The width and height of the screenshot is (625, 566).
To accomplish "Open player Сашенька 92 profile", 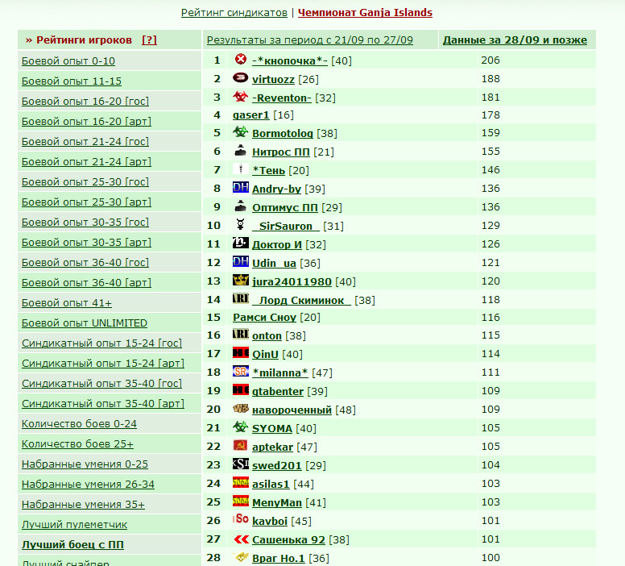I will 288,539.
